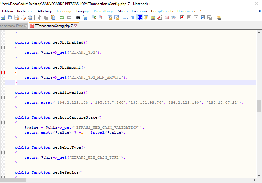The width and height of the screenshot is (262, 183).
Task: Open the Affichage menu
Action: pyautogui.click(x=45, y=11)
